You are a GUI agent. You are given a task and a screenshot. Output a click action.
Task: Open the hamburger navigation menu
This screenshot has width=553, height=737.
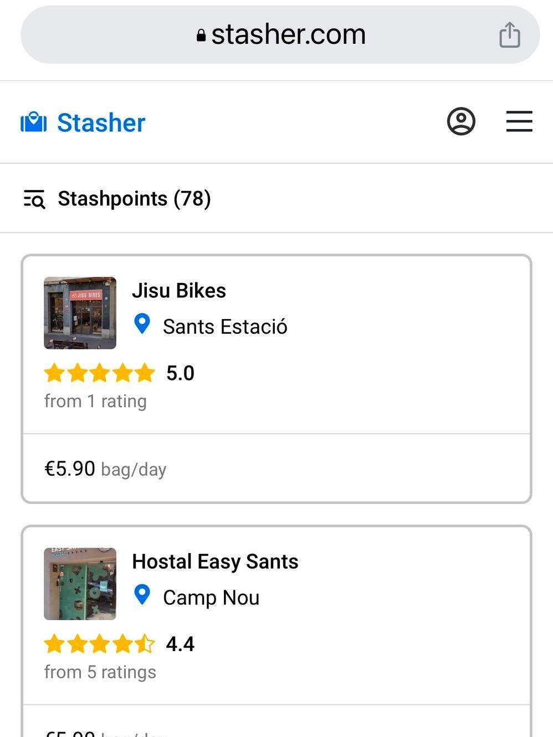(519, 121)
